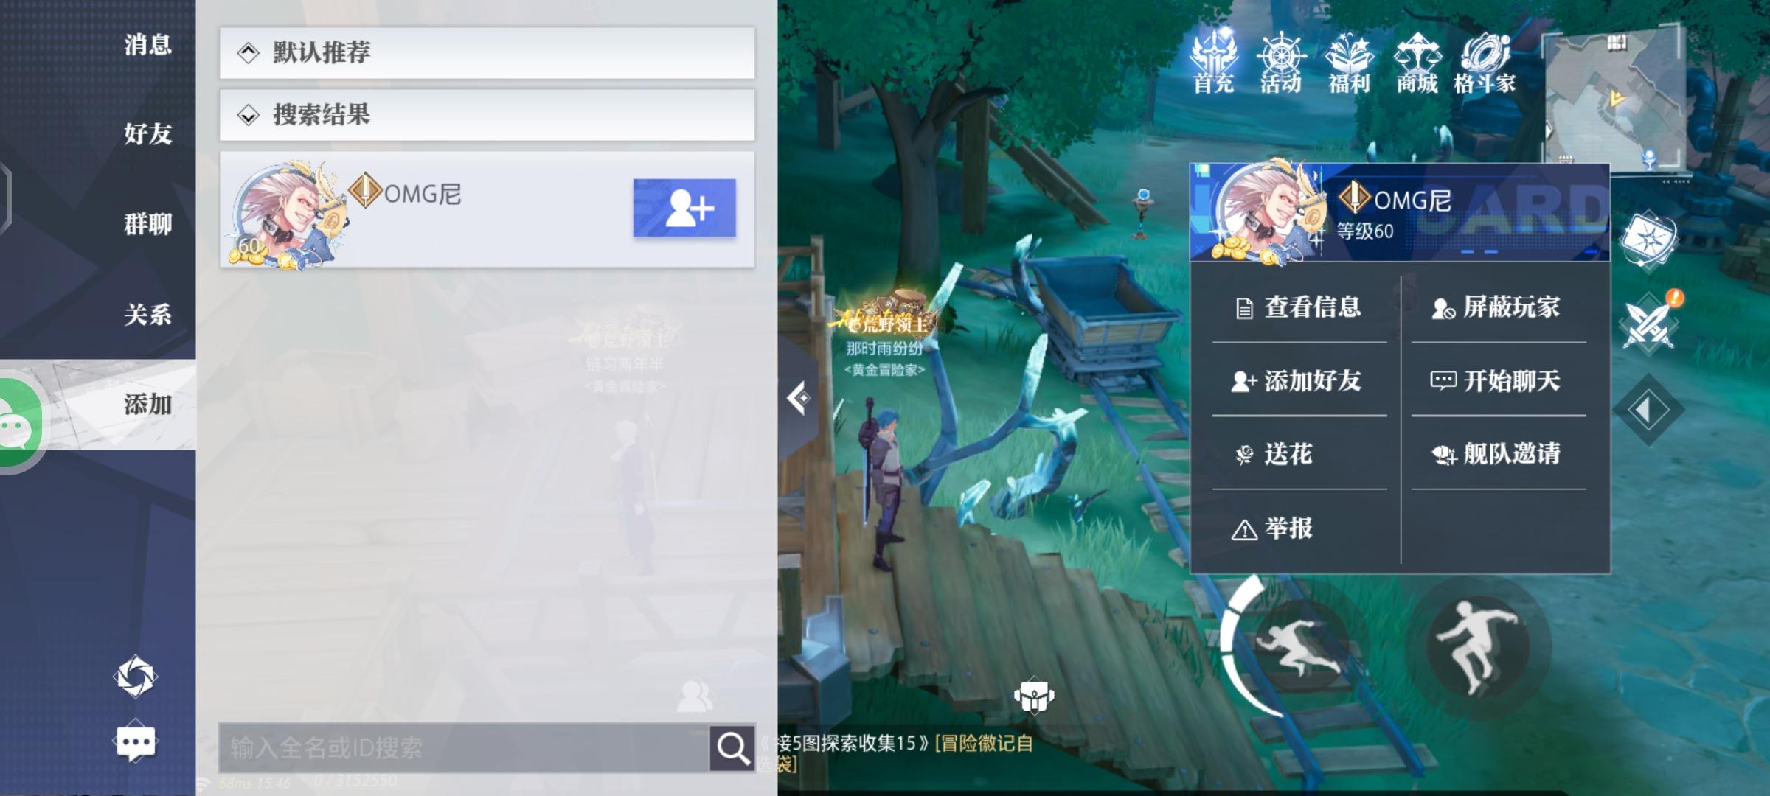
Task: Tap the OMG尼 name in search results
Action: (x=423, y=195)
